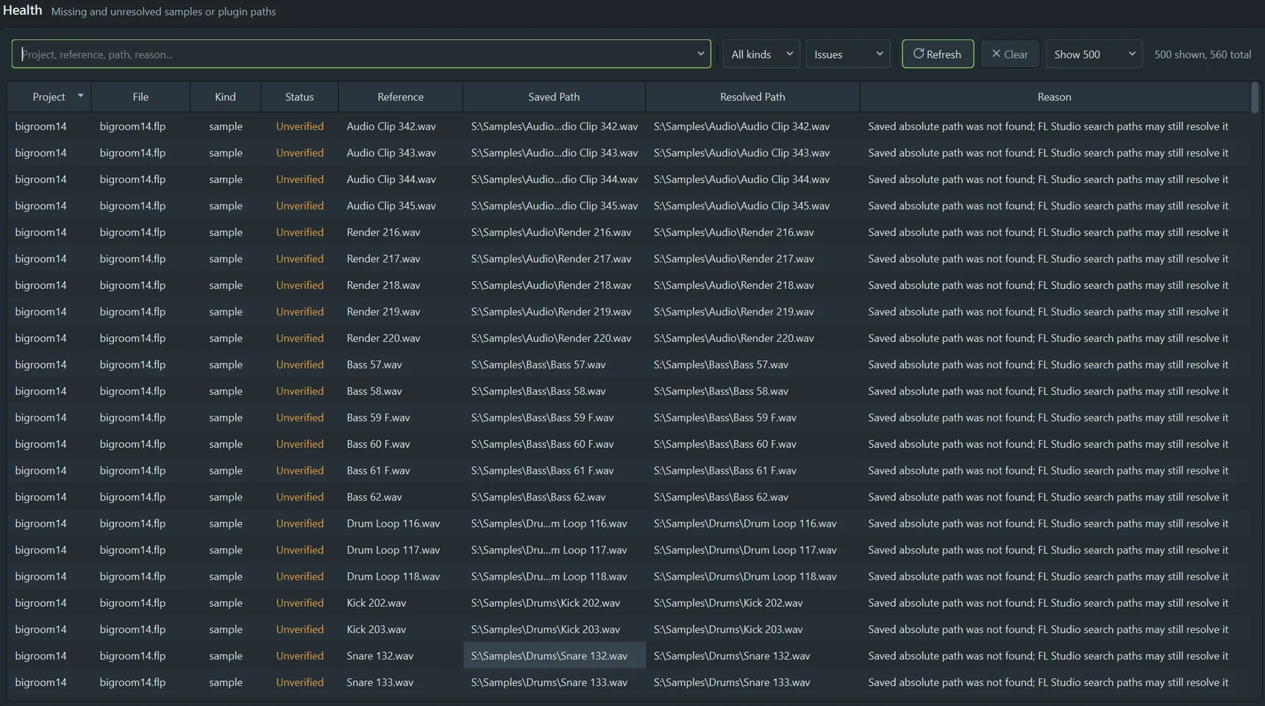Sort by the Status column header
This screenshot has height=706, width=1265.
click(299, 96)
